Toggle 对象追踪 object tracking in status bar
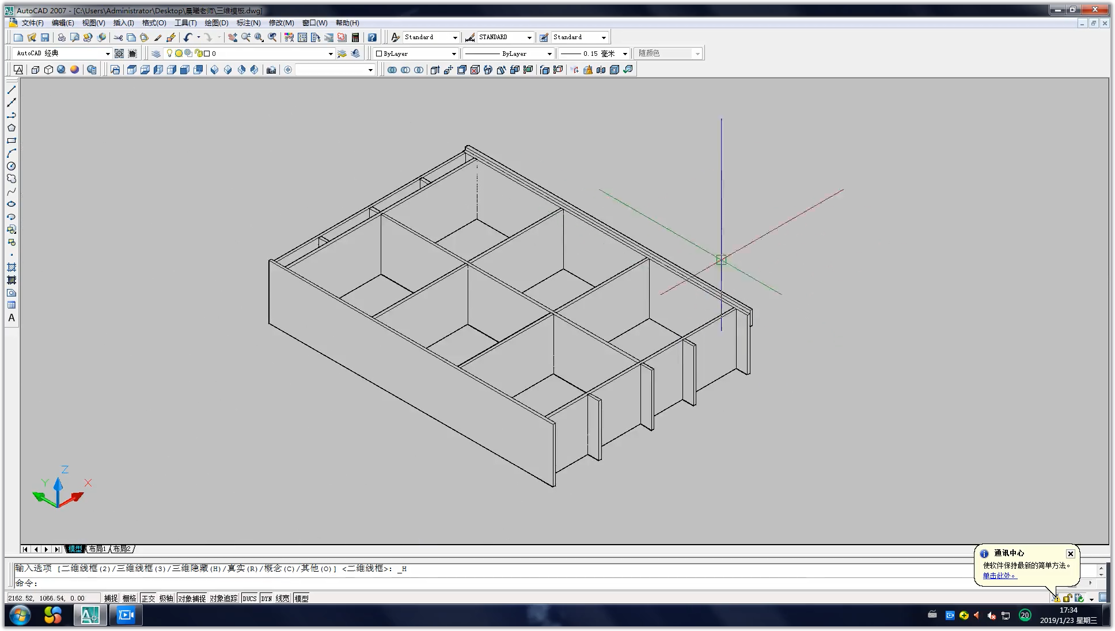 223,598
